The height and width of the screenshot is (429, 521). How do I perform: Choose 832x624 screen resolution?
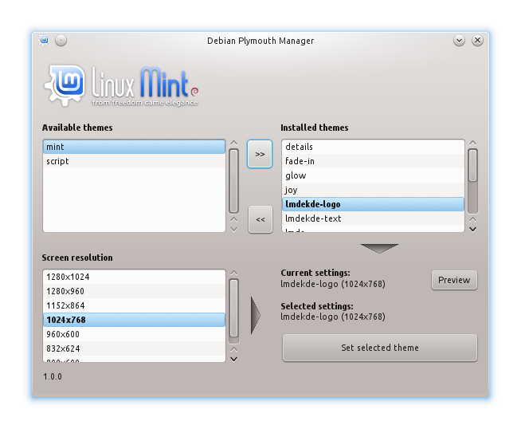(x=135, y=348)
